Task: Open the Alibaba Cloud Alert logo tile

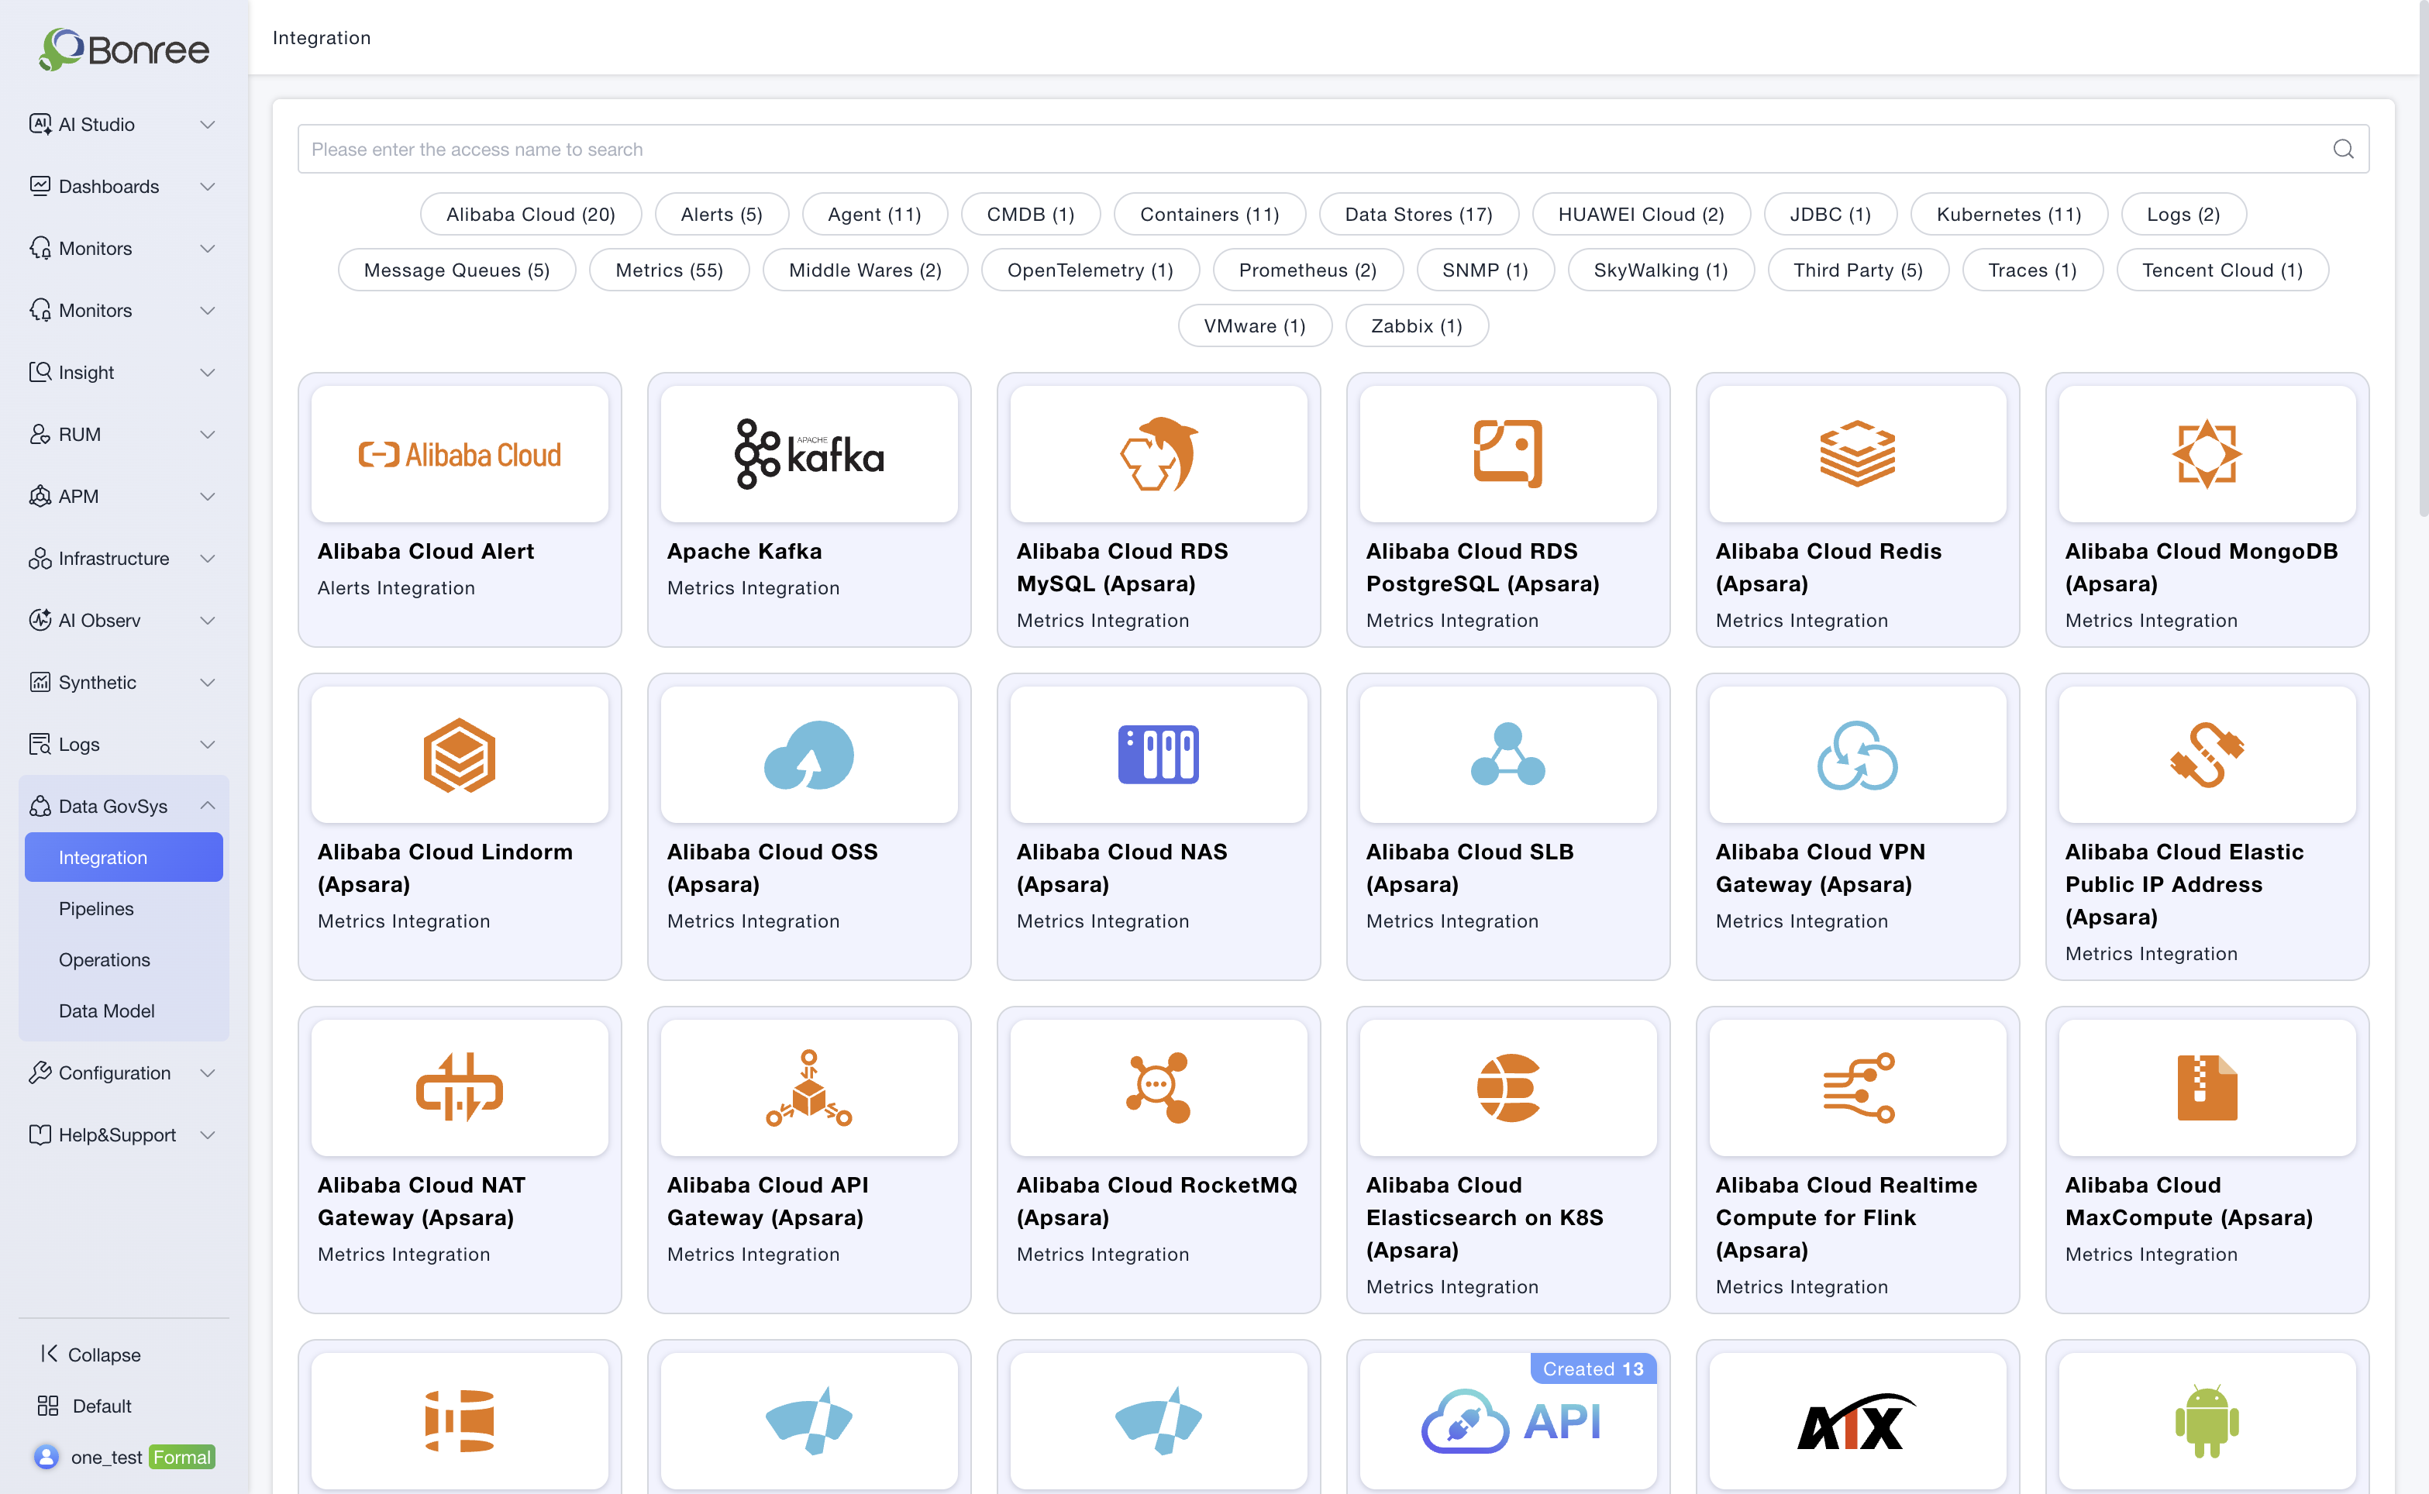Action: [x=460, y=455]
